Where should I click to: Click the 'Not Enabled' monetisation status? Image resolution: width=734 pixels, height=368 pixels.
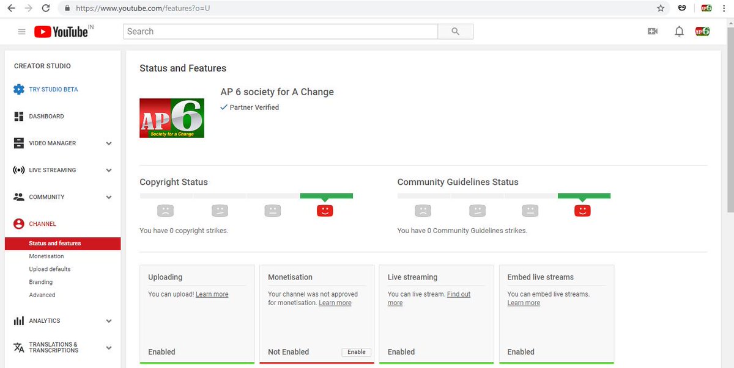pos(289,352)
